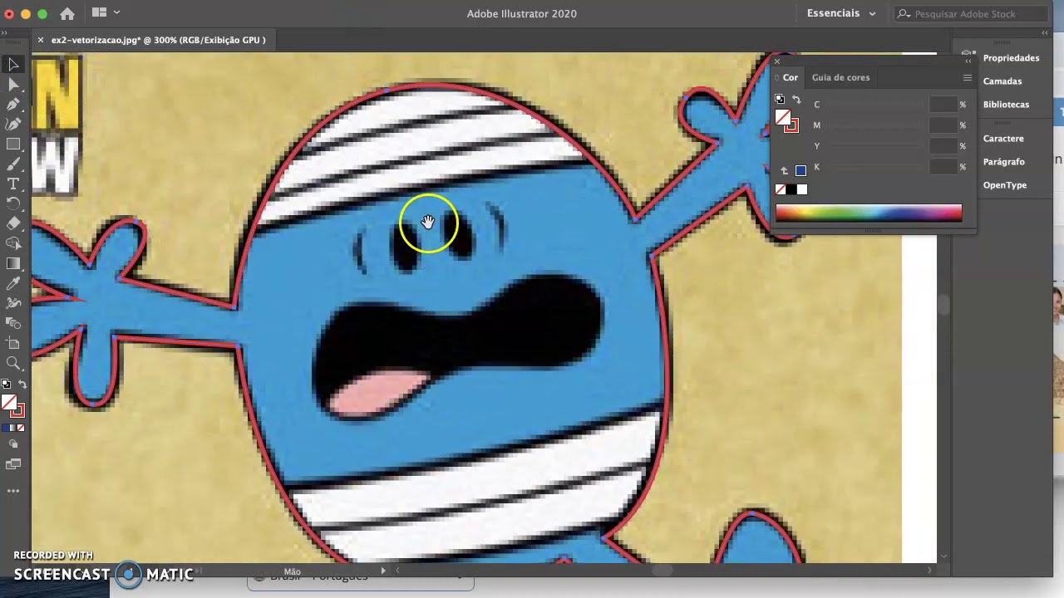Click the C percentage input field
The width and height of the screenshot is (1064, 598).
[x=943, y=105]
